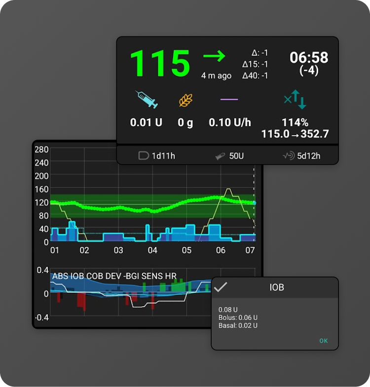Screen dimensions: 370x387
Task: Tap the large 115 glucose reading
Action: 159,64
